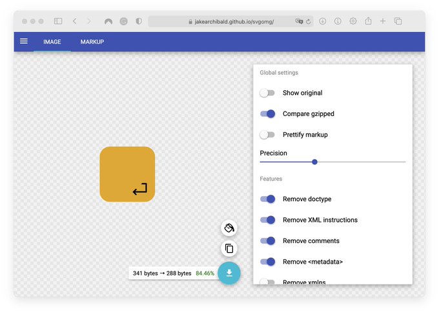Click the yellow SVG preview image
The width and height of the screenshot is (439, 314).
(127, 174)
